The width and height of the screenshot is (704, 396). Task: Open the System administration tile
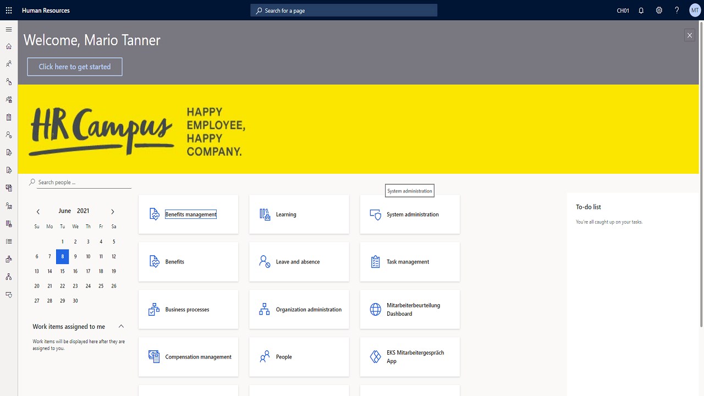click(x=410, y=215)
